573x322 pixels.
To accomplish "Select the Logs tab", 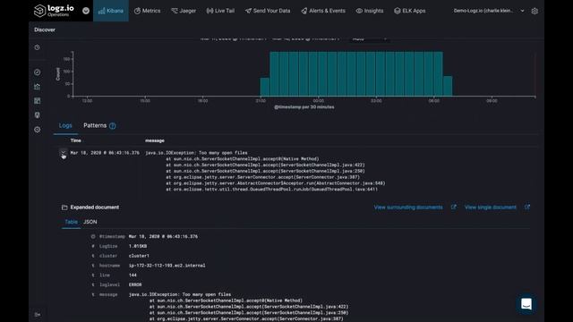I will 65,125.
